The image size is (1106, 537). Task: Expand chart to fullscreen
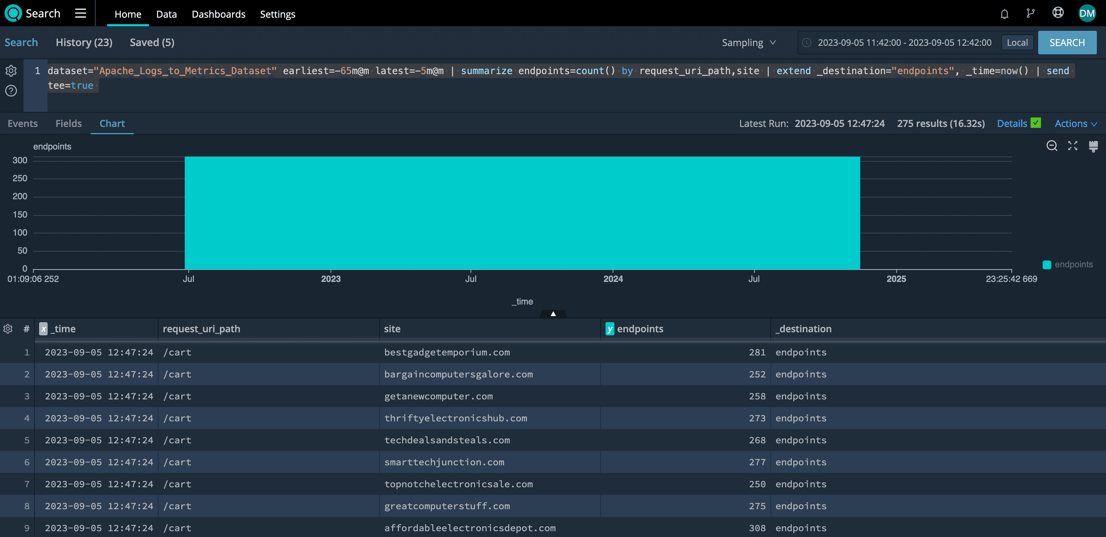[1072, 146]
